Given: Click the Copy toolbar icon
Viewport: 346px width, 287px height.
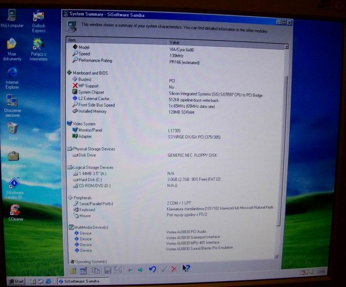Looking at the screenshot, I should pos(96,270).
